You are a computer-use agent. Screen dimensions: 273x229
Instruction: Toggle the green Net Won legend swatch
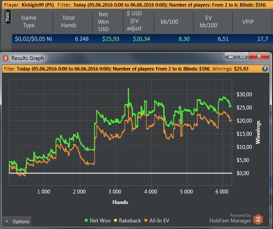pyautogui.click(x=86, y=221)
